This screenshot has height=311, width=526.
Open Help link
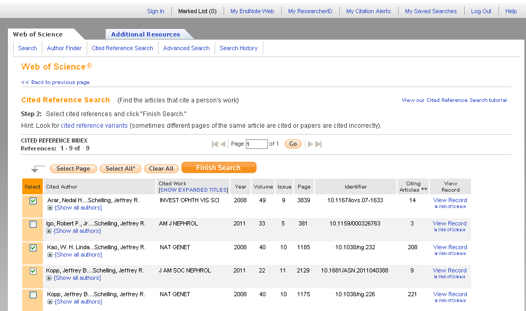(511, 11)
